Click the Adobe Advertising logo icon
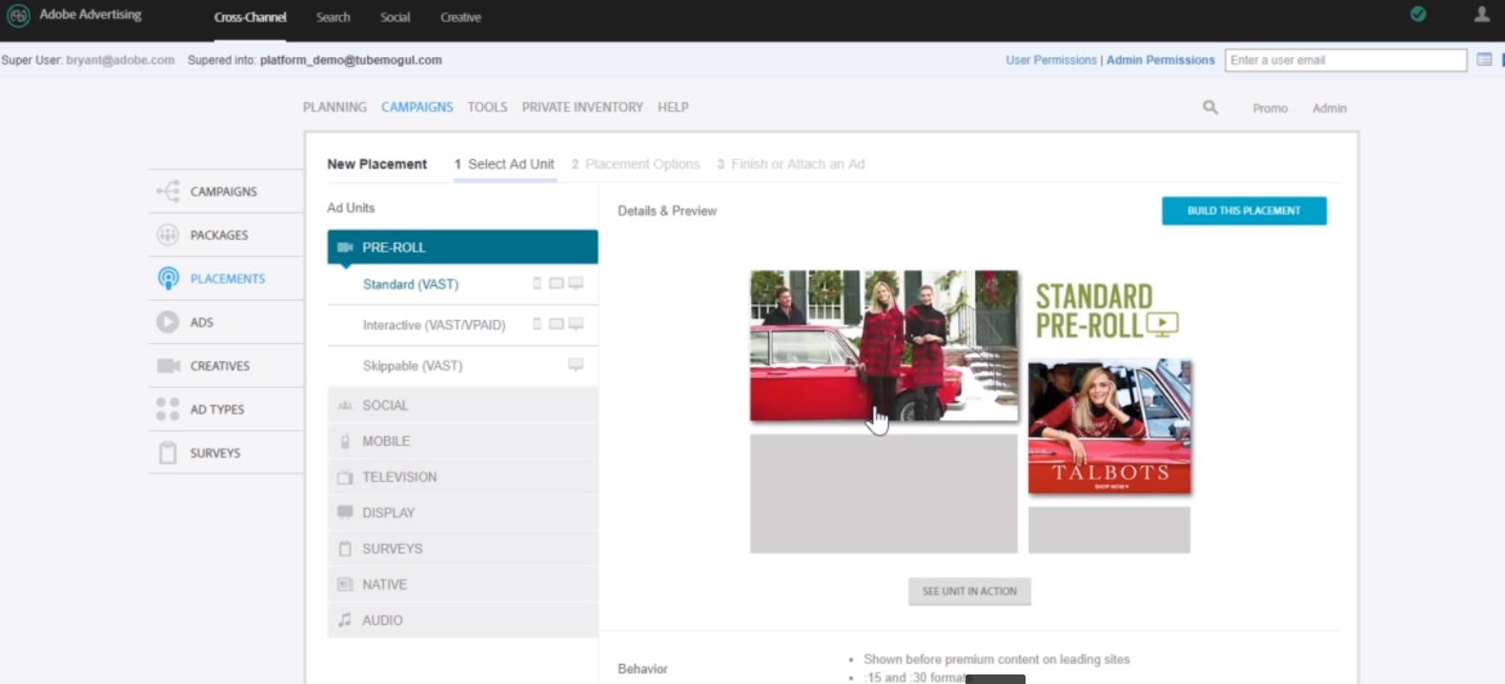 click(x=18, y=16)
